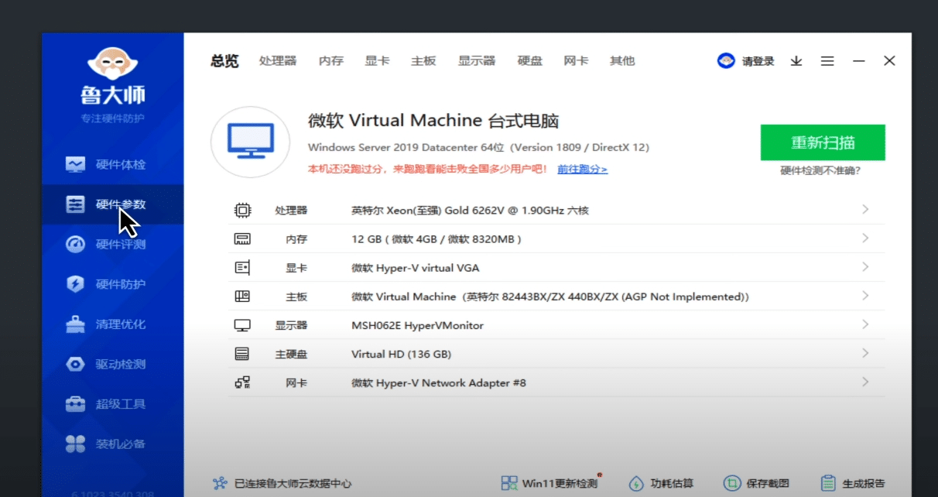The image size is (938, 497).
Task: Open the 超级工具 toolbox icon
Action: point(75,404)
